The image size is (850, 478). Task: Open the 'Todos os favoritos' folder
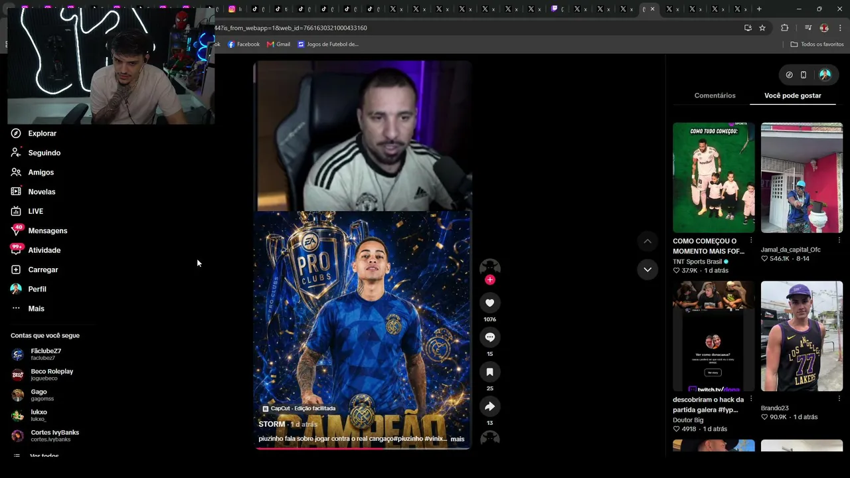click(x=817, y=44)
